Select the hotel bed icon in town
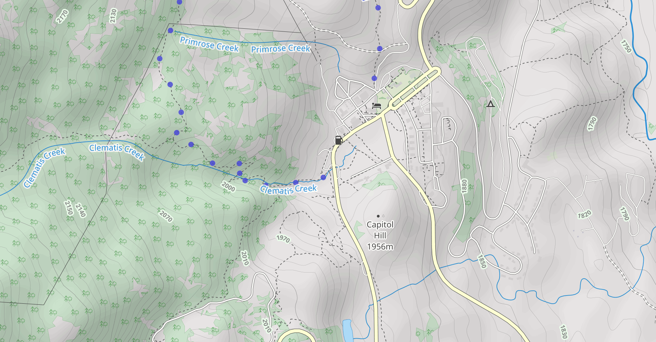 (377, 105)
